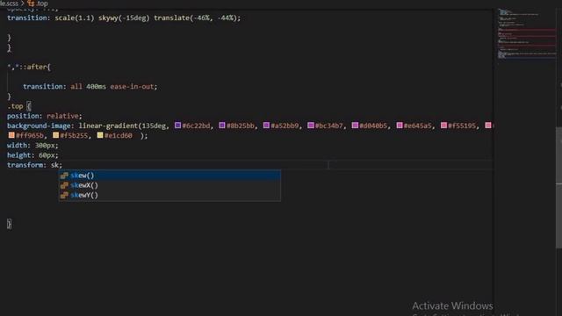This screenshot has height=316, width=562.
Task: Click the #ff965b color swatch
Action: pyautogui.click(x=11, y=135)
